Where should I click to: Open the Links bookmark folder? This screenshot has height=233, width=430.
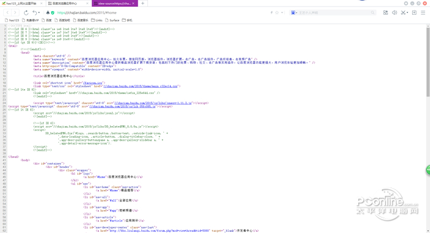pyautogui.click(x=97, y=20)
